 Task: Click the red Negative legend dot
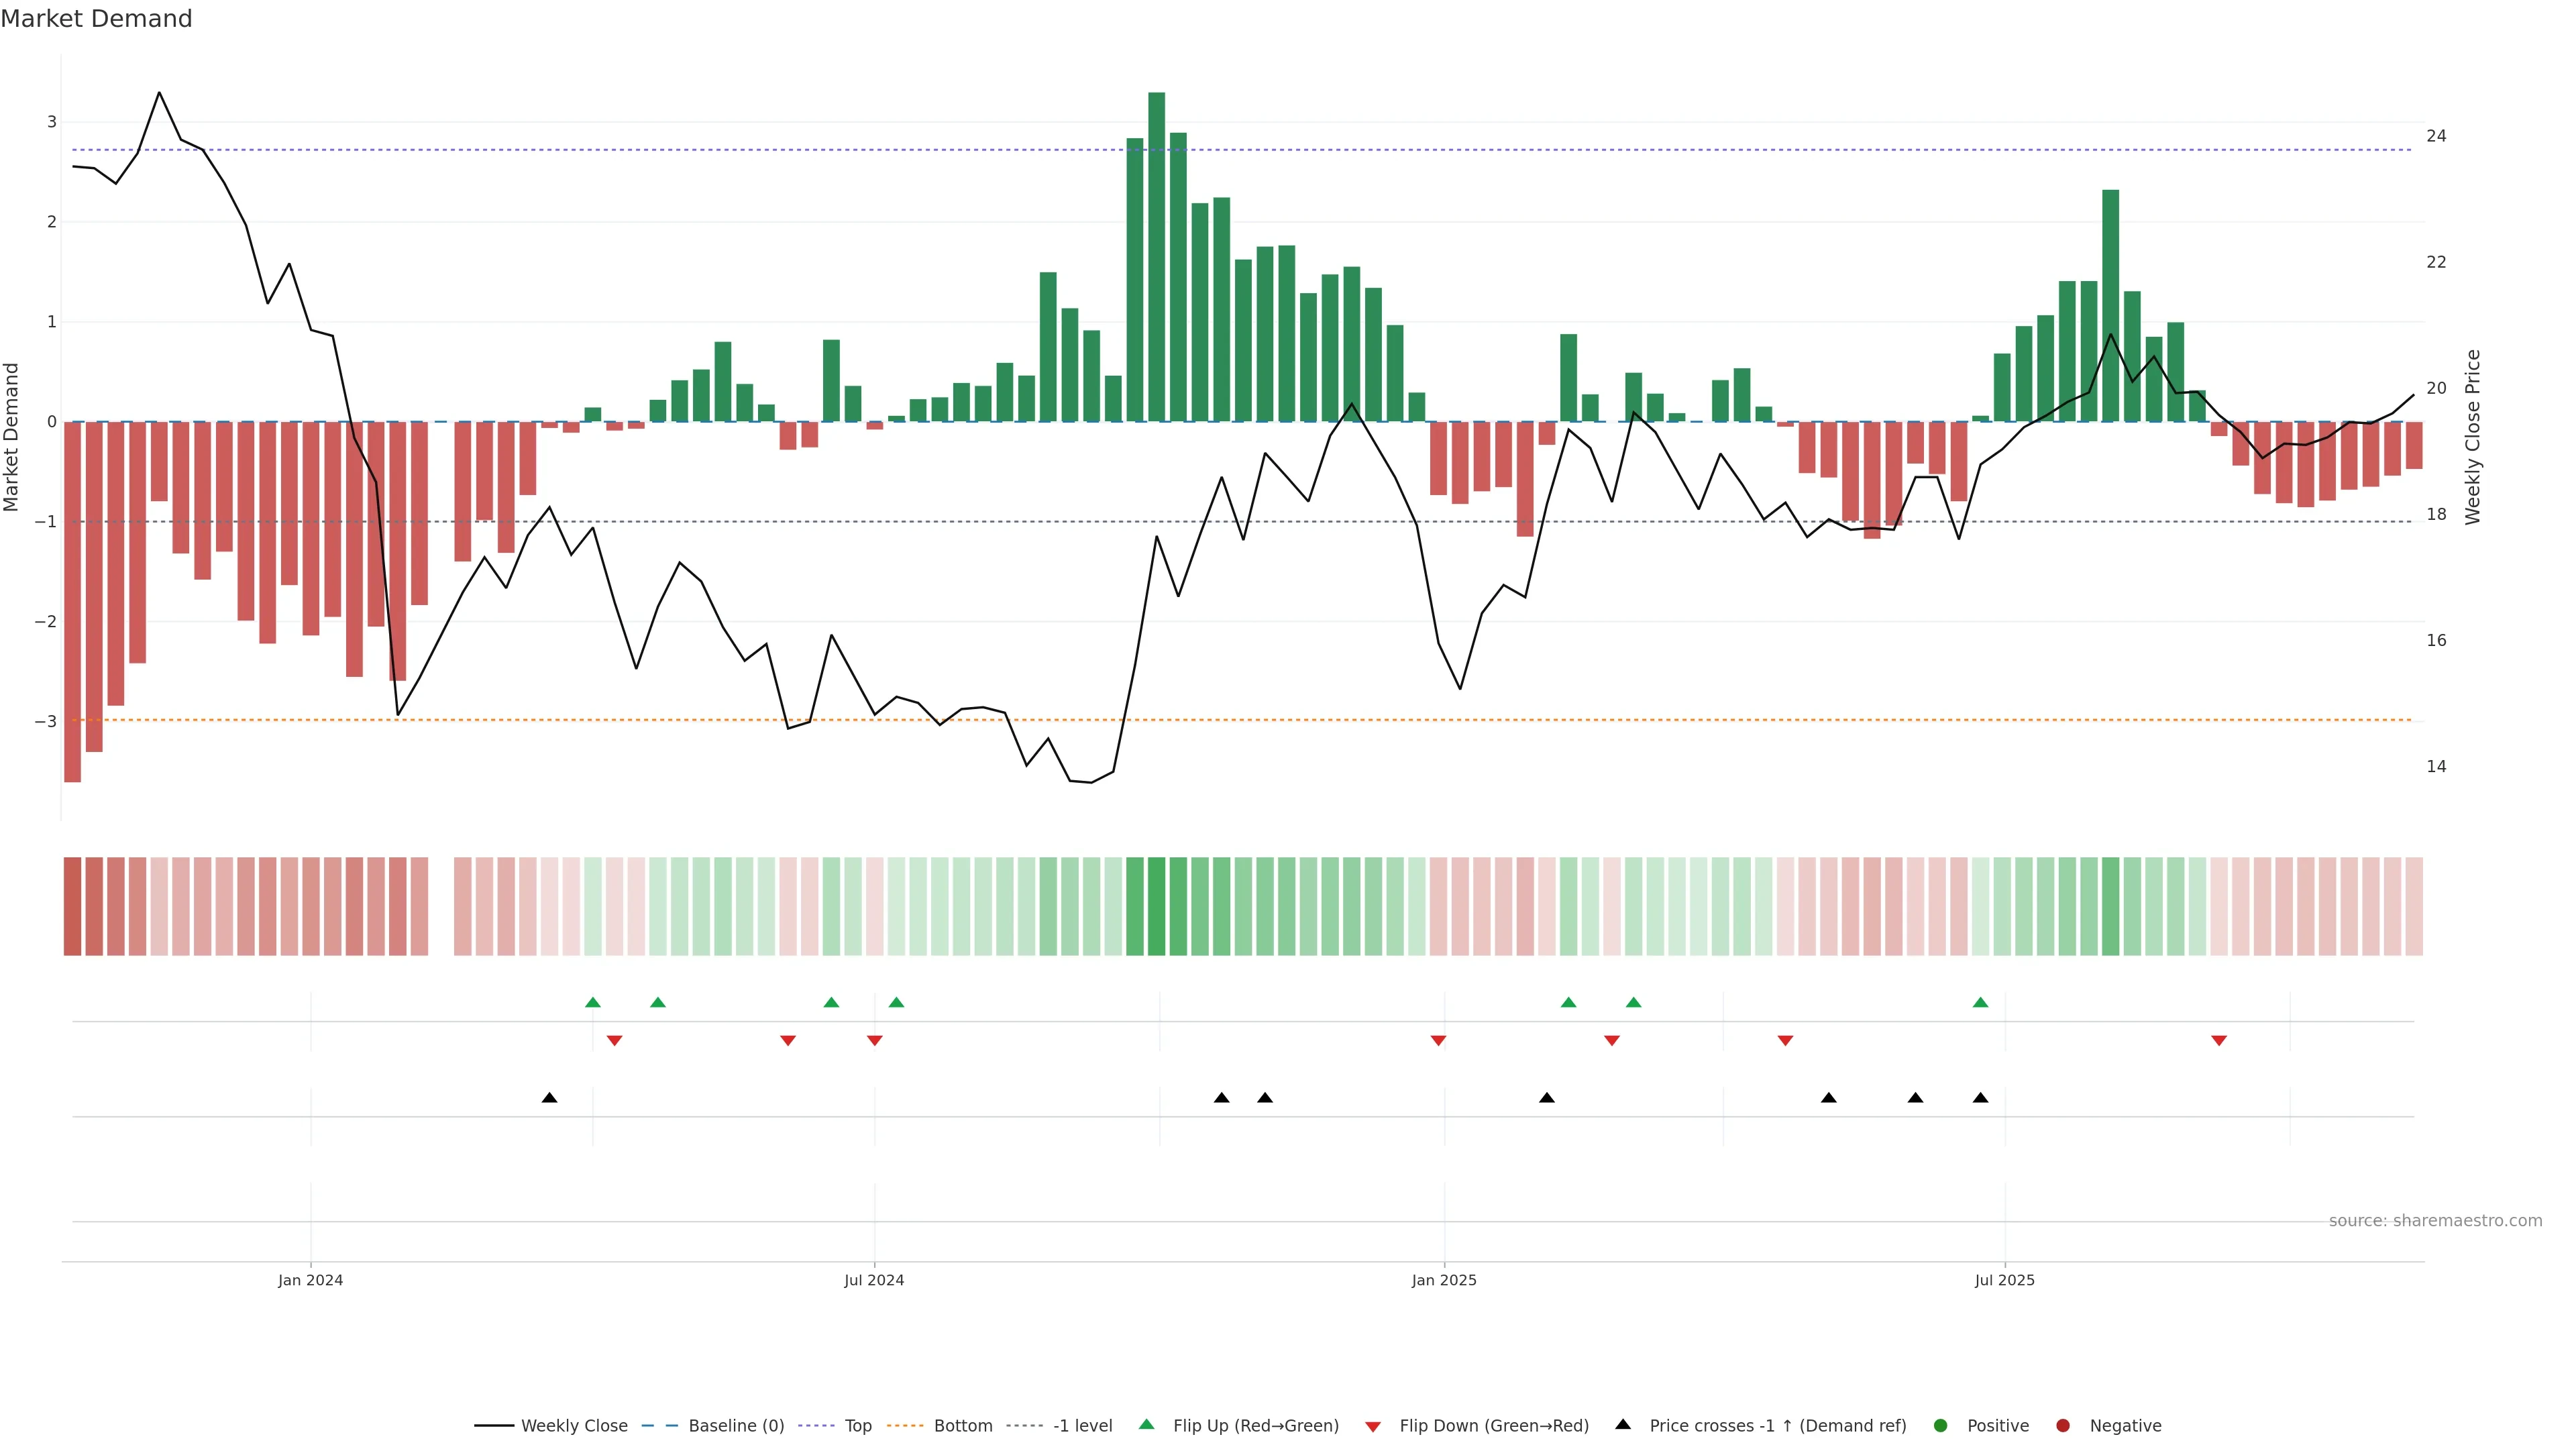(x=2063, y=1426)
